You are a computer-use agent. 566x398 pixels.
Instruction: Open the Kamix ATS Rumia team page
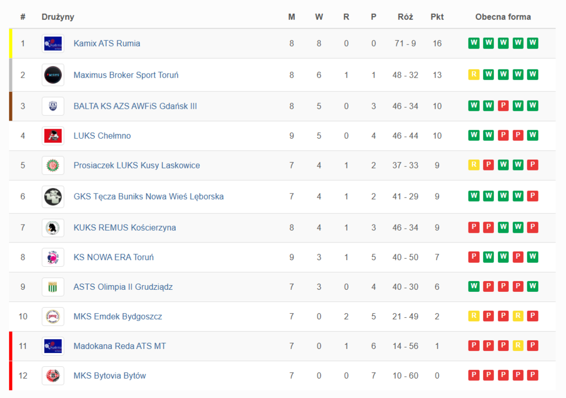[107, 43]
